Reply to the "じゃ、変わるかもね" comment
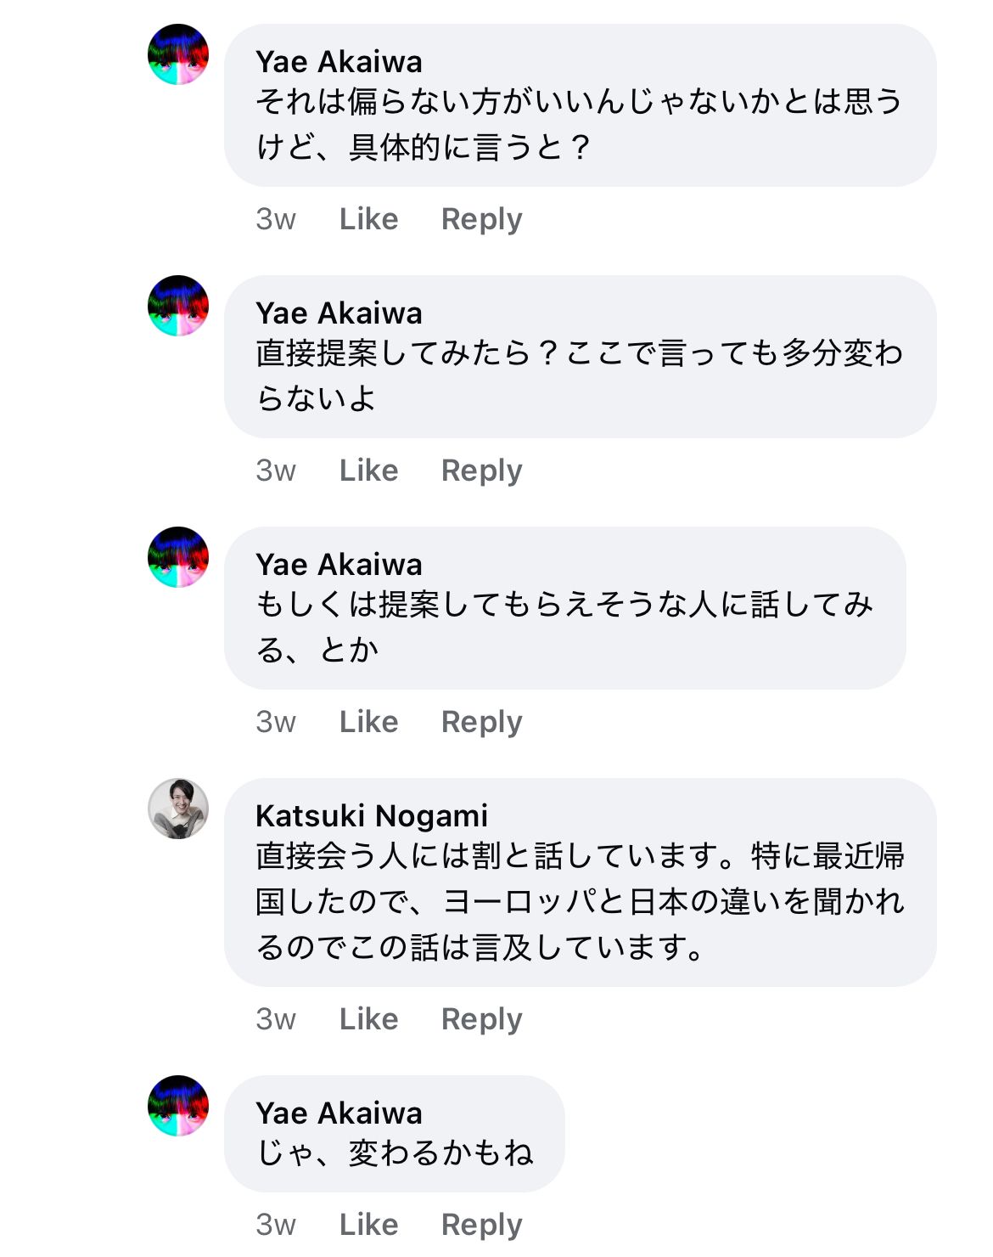The width and height of the screenshot is (993, 1257). coord(481,1225)
